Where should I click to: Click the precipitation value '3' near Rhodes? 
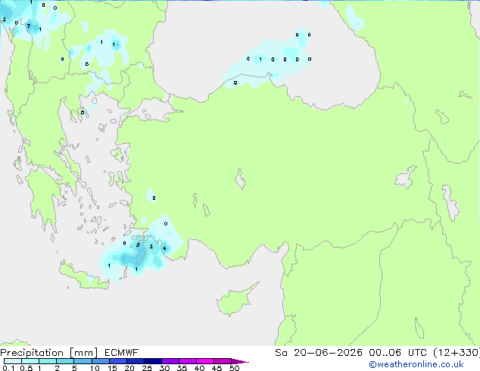(138, 245)
